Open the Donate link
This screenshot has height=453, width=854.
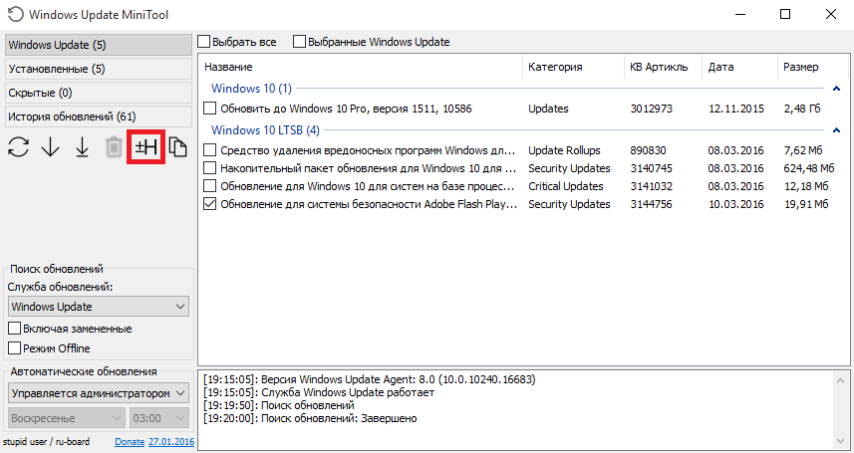(129, 441)
